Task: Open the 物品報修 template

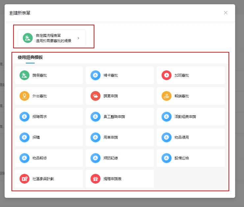Action: (x=49, y=158)
